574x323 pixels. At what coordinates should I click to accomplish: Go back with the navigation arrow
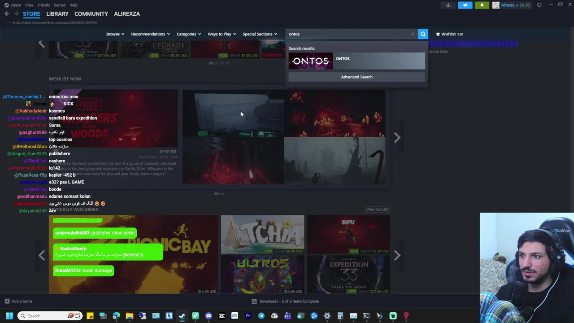(x=7, y=14)
